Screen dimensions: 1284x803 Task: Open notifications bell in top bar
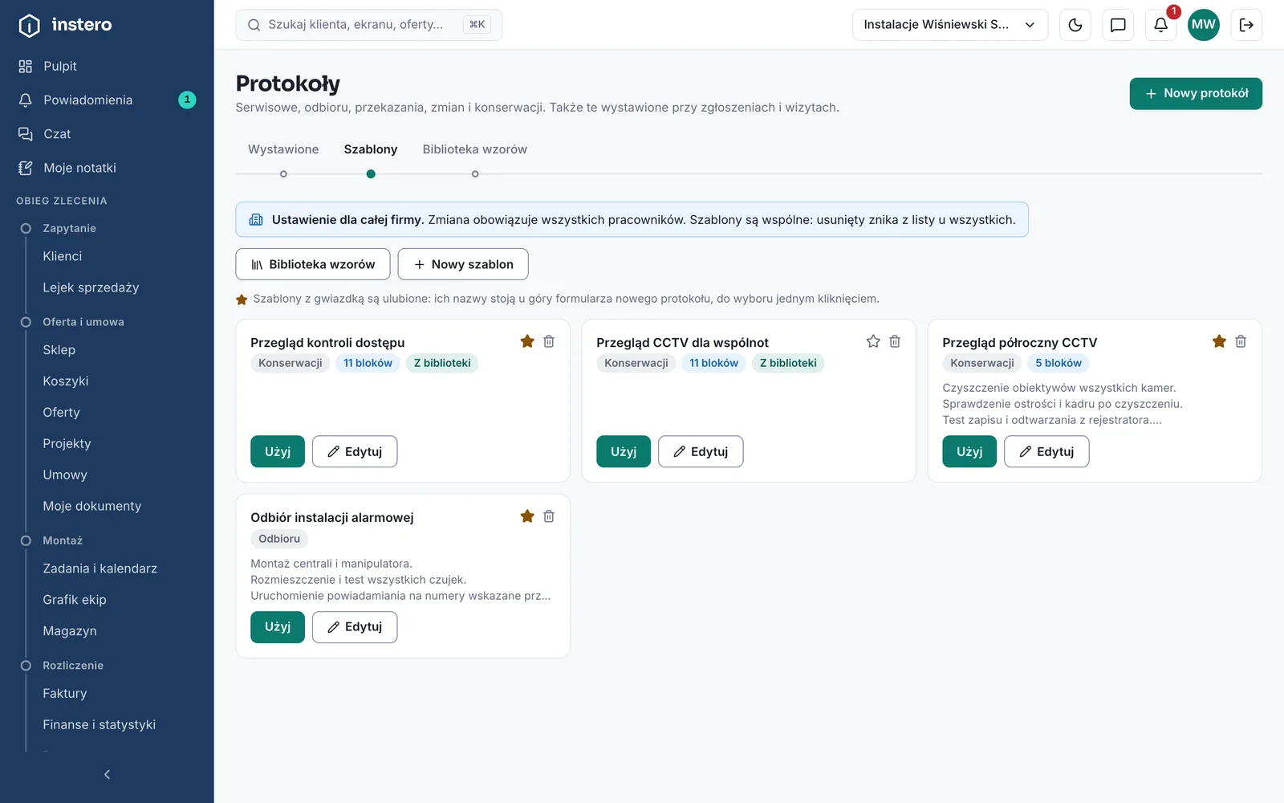[x=1160, y=25]
